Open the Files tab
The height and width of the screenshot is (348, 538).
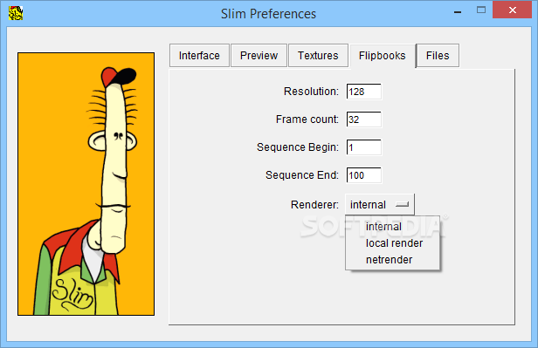pyautogui.click(x=438, y=56)
